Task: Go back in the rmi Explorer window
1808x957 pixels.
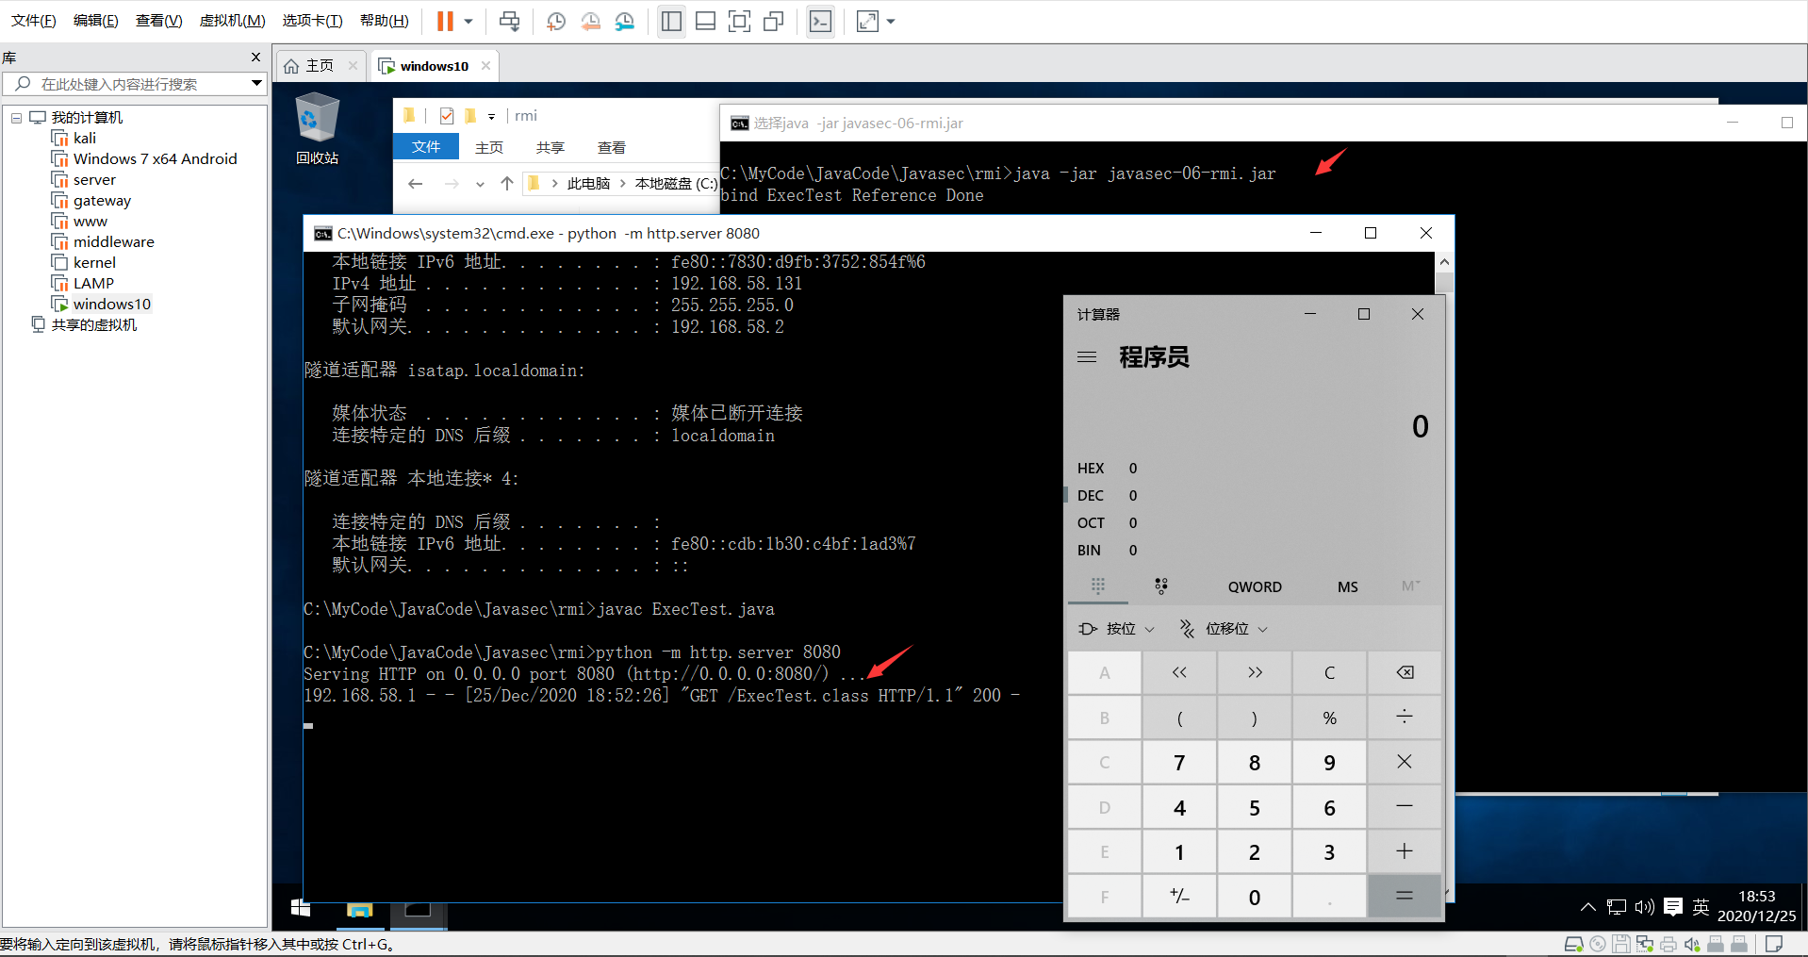Action: click(x=416, y=184)
